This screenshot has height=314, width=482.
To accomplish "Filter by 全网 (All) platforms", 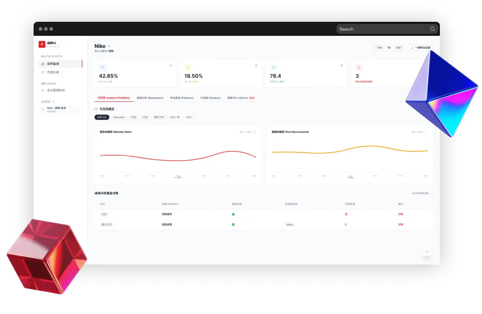I will [102, 117].
